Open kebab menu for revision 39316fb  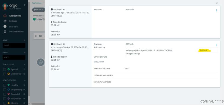point(216,45)
